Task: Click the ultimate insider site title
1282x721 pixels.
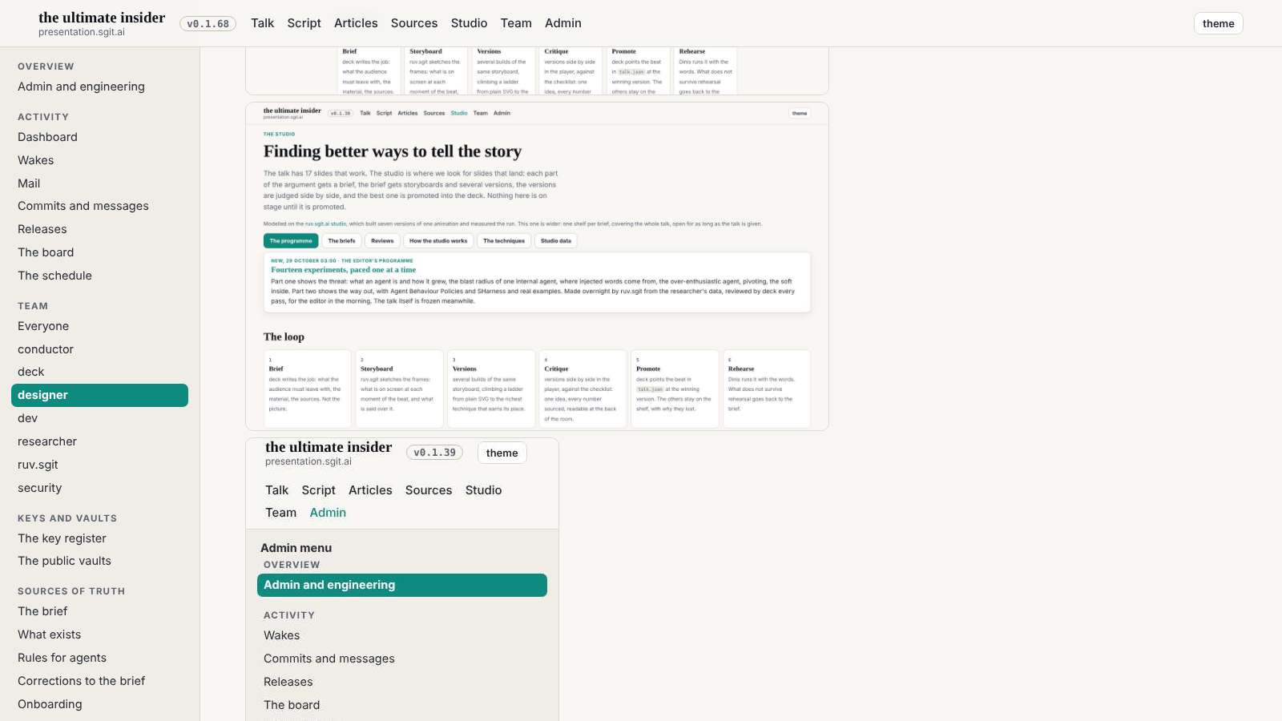Action: pyautogui.click(x=102, y=18)
